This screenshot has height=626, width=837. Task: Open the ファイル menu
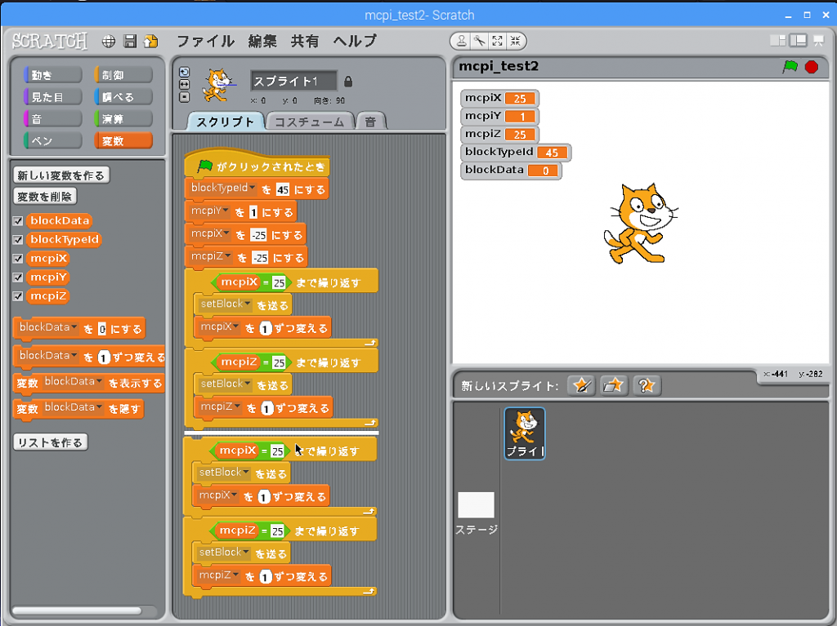click(205, 41)
